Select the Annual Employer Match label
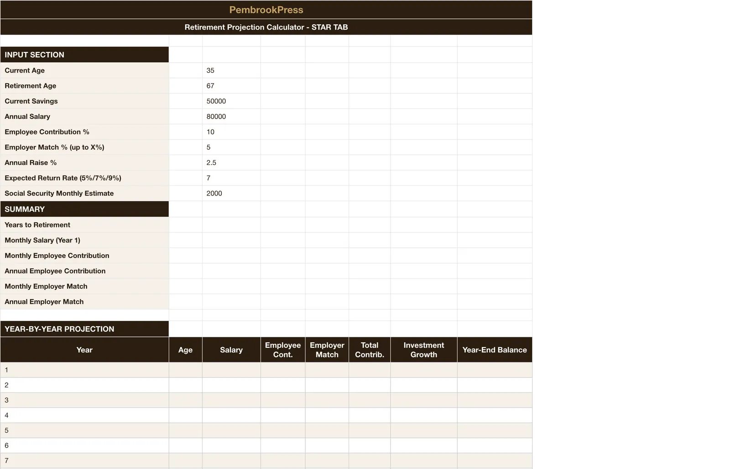 (x=84, y=302)
